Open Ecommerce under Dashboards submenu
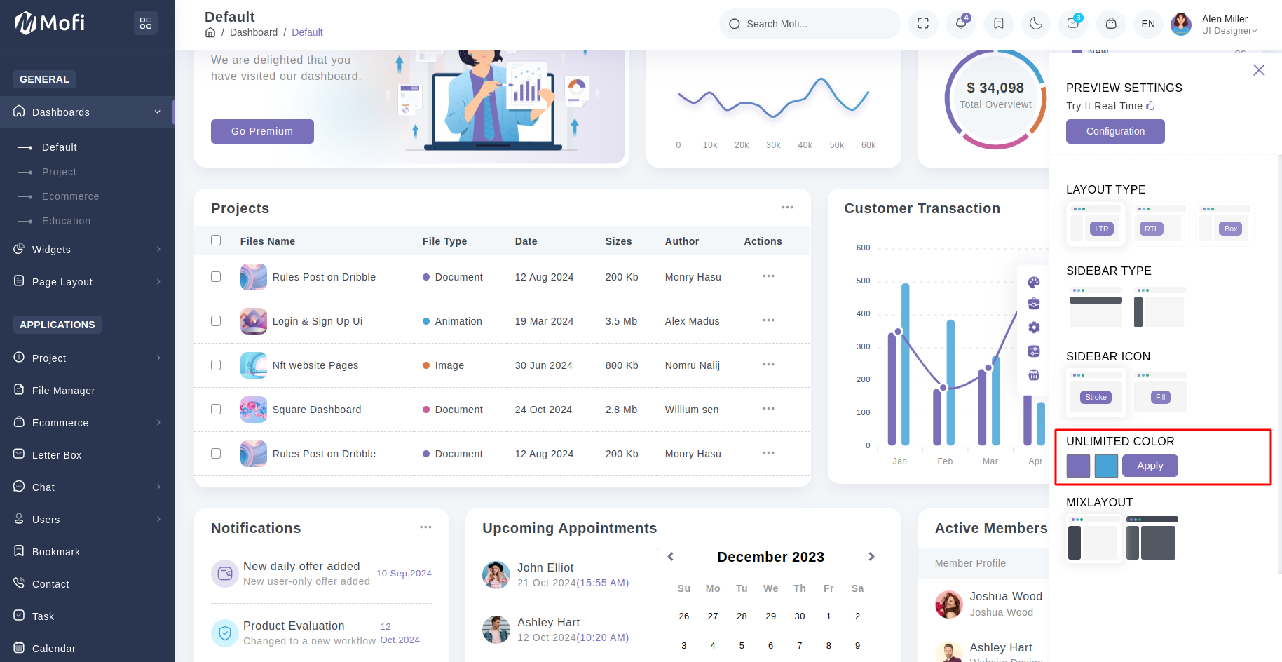This screenshot has width=1282, height=662. 70,196
